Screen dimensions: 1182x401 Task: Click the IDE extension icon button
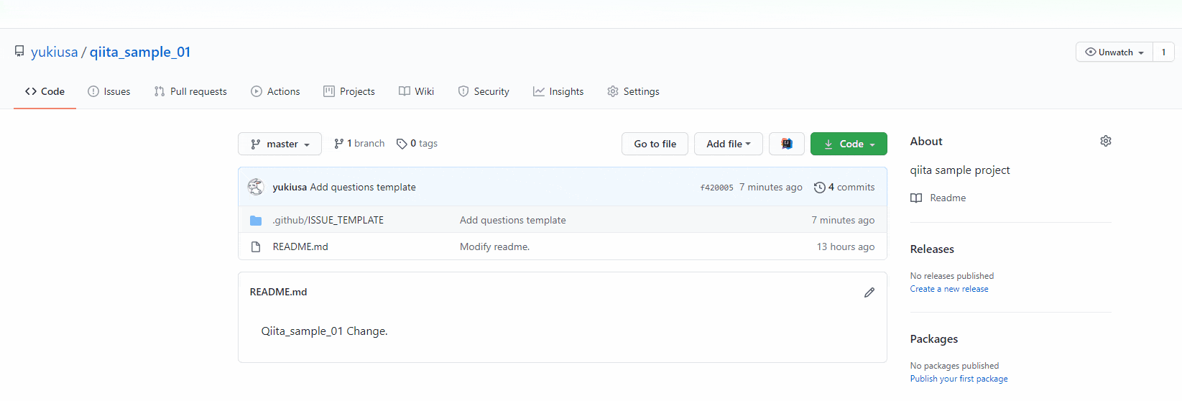[x=787, y=144]
